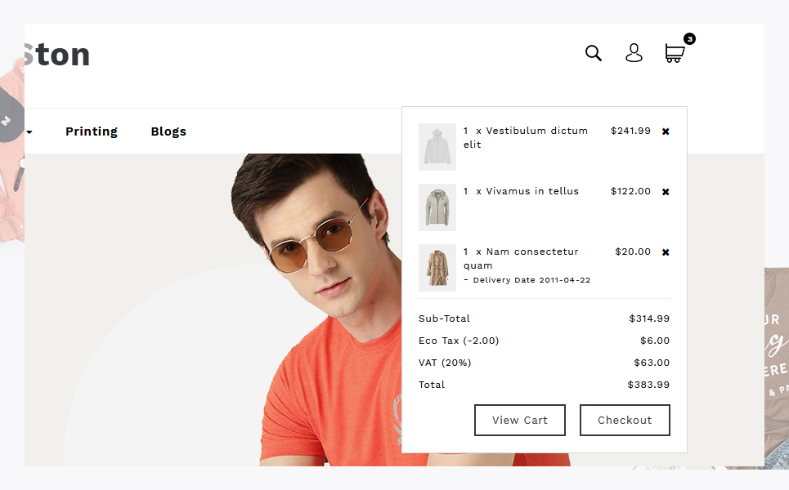Open Nam consectetur quam product link
The width and height of the screenshot is (789, 490).
521,258
